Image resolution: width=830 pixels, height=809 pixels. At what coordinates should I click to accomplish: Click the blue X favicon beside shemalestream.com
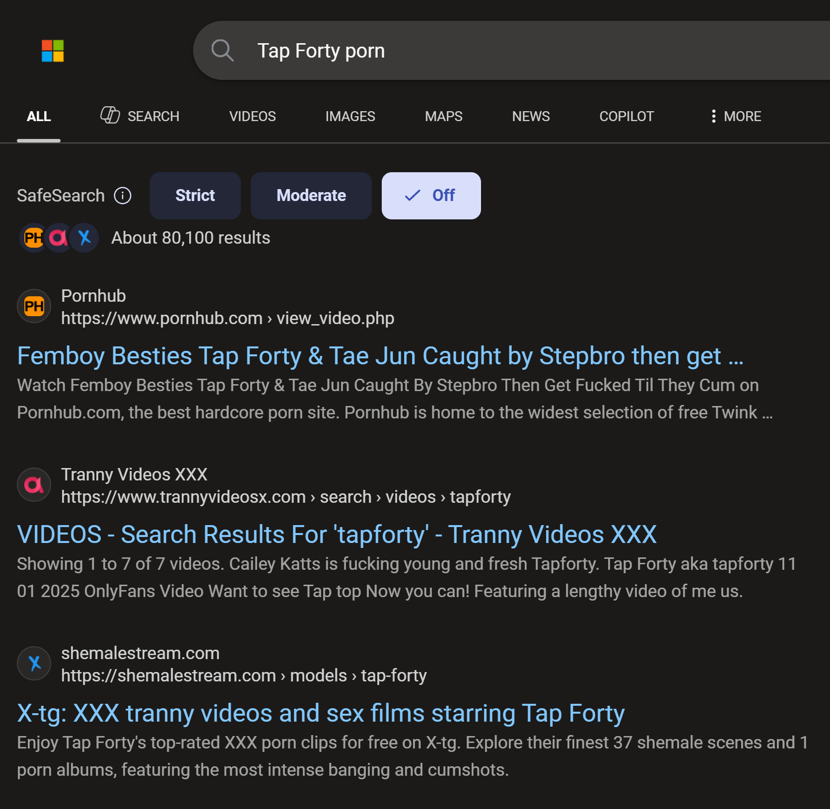(34, 664)
